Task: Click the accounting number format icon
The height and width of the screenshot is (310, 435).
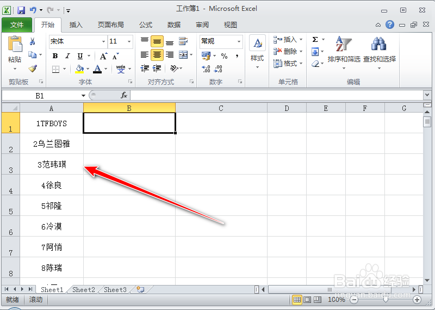Action: point(206,56)
